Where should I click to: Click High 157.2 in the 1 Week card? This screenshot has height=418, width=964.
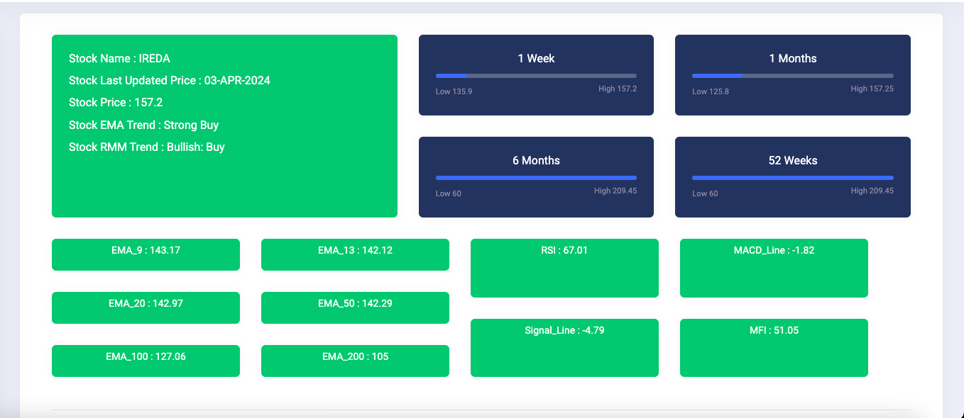pos(618,89)
